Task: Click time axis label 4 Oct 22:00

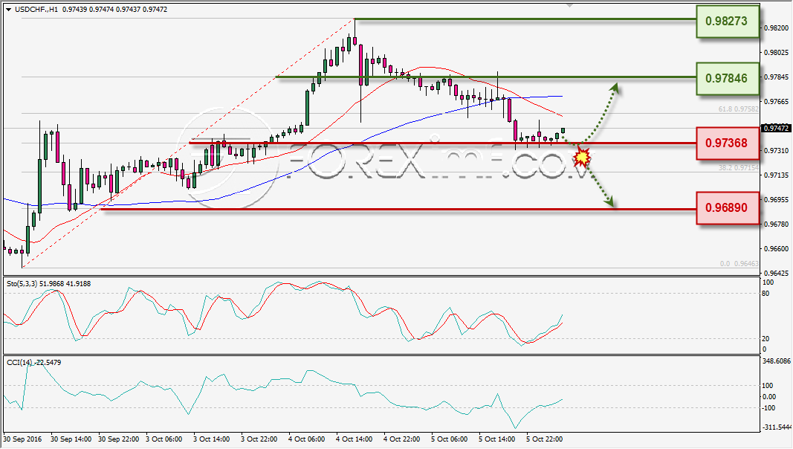Action: coord(402,439)
